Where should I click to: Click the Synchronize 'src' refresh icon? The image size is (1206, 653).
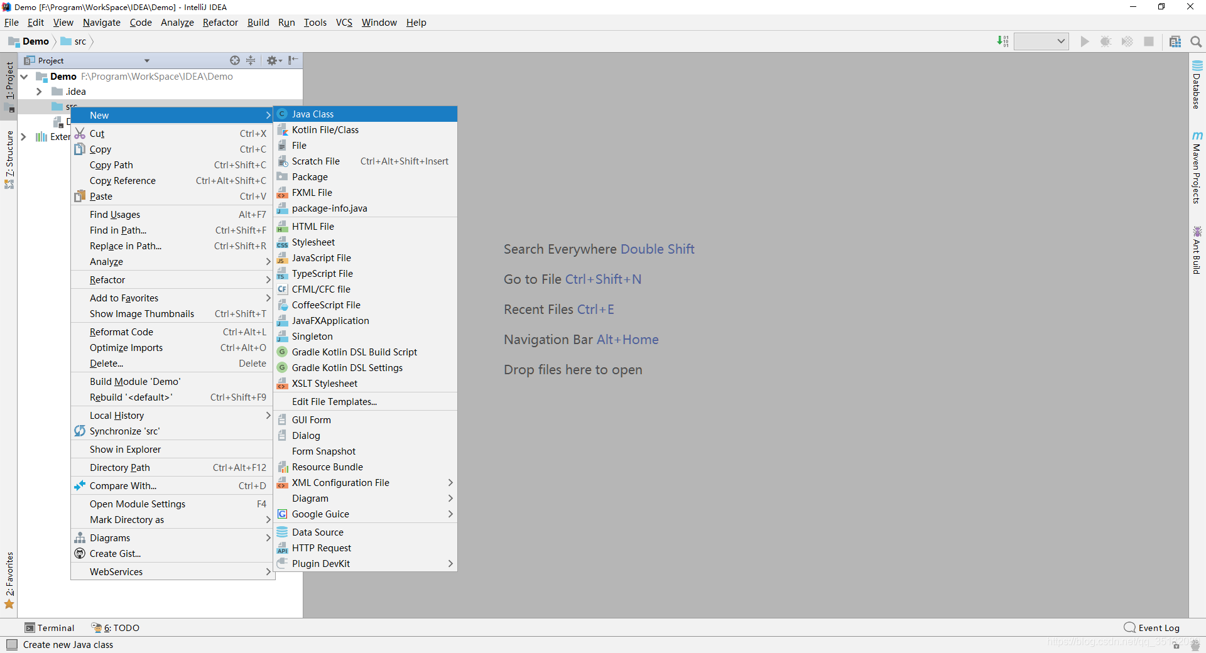click(80, 431)
